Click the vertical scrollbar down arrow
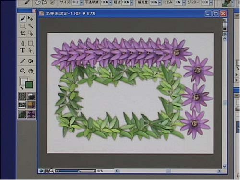 225,166
